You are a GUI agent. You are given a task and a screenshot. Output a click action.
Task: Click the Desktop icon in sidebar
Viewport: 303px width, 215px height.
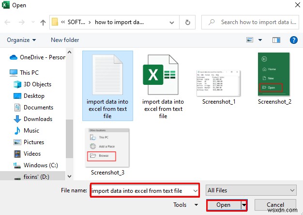[17, 96]
